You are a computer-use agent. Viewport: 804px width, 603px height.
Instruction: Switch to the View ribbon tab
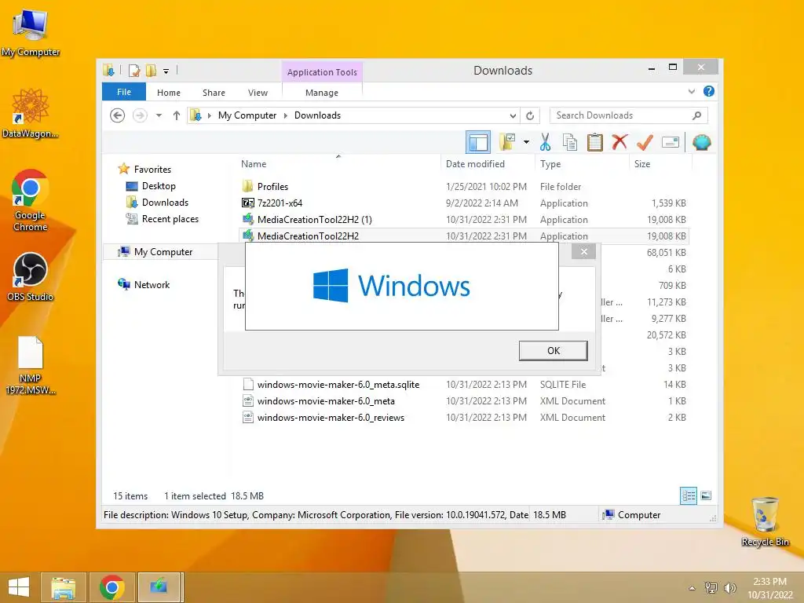point(258,93)
